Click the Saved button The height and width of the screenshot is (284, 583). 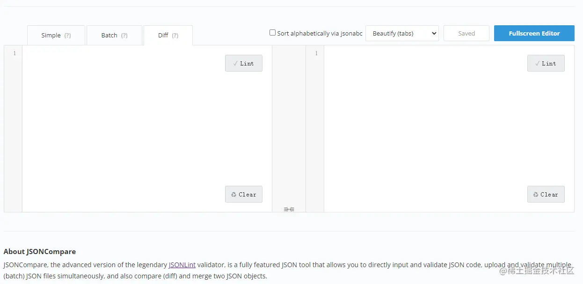[466, 33]
